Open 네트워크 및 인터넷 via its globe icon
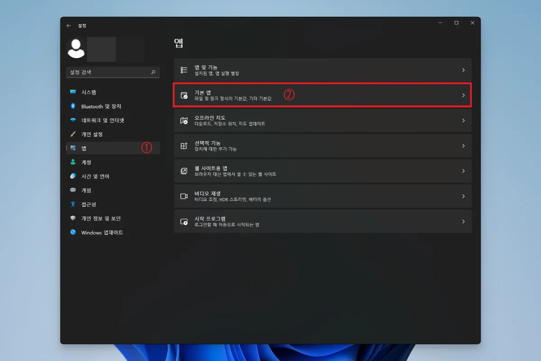 [x=73, y=120]
